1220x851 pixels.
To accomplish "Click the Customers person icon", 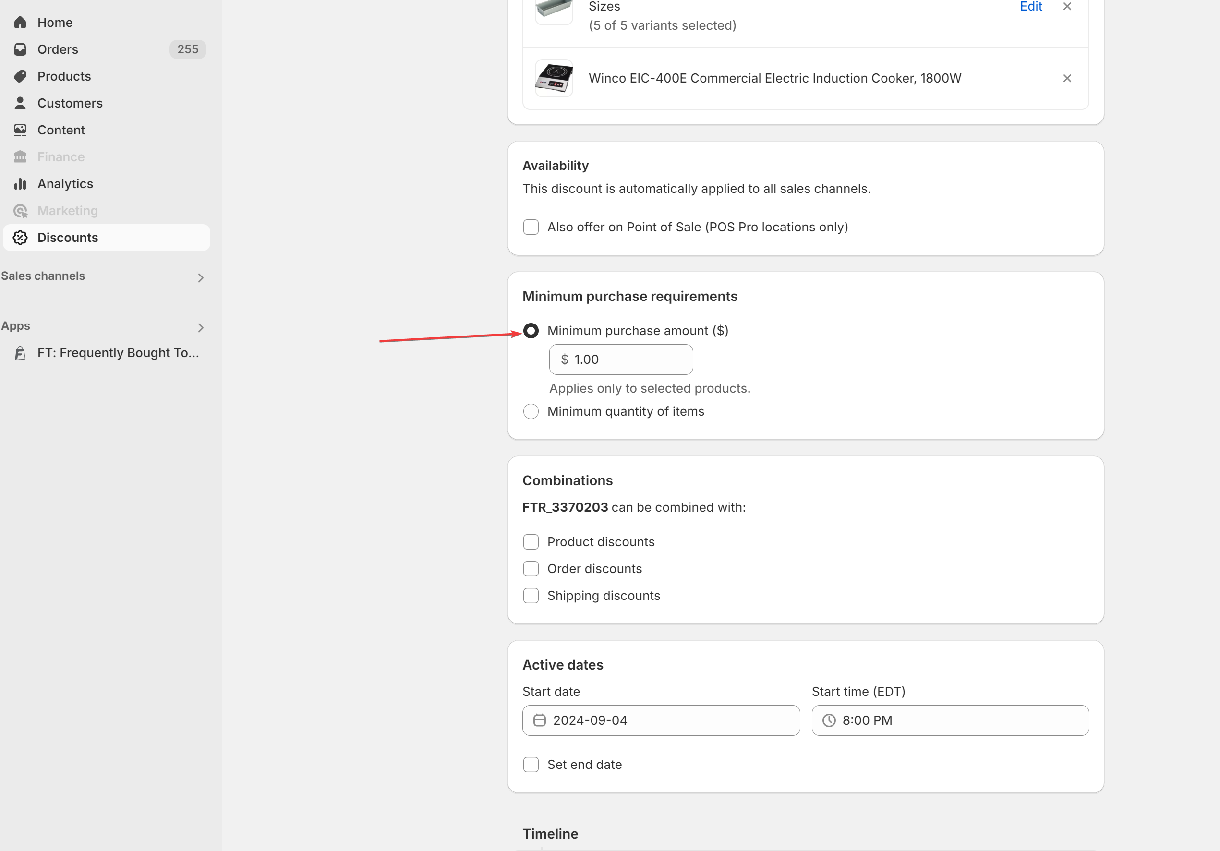I will pyautogui.click(x=20, y=103).
